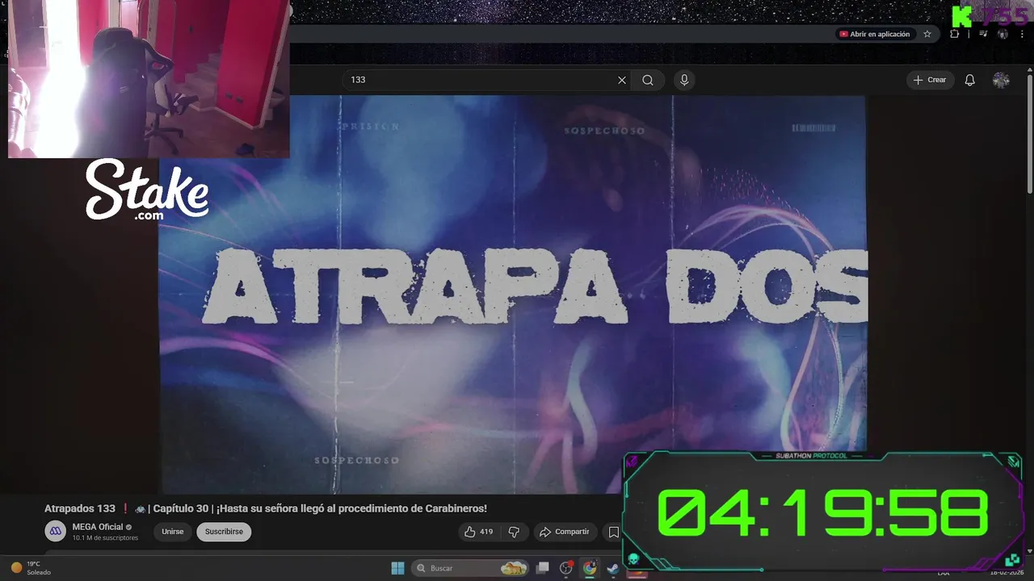This screenshot has width=1034, height=581.
Task: Open Windows Start menu
Action: pos(397,568)
